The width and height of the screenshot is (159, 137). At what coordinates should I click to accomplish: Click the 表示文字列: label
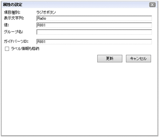(x=14, y=18)
